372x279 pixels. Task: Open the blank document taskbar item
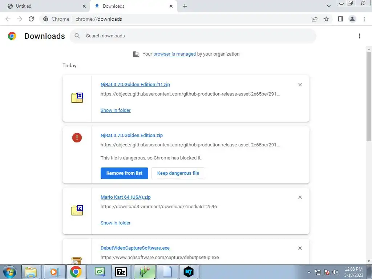point(167,272)
